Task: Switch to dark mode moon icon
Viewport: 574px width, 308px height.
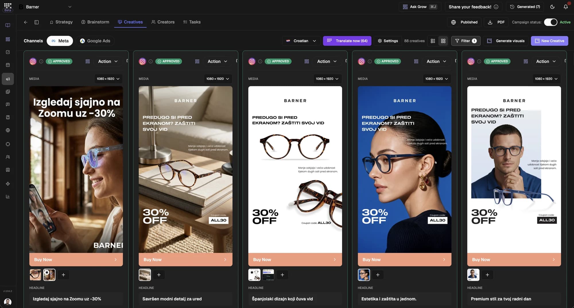Action: tap(552, 7)
